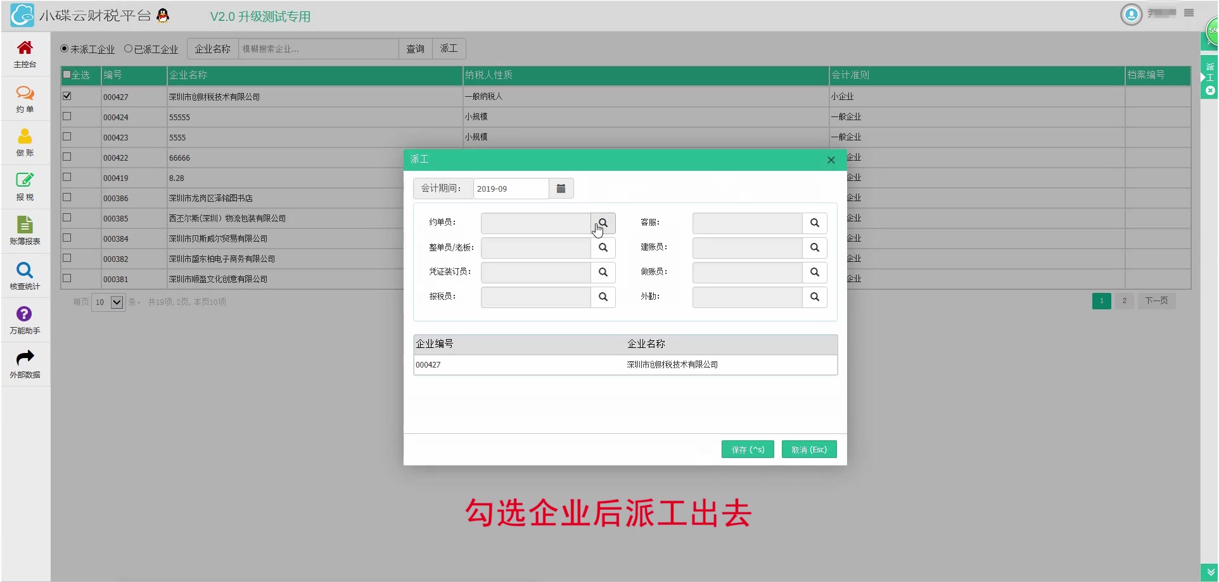
Task: Click the 企业名称 label button
Action: click(213, 49)
